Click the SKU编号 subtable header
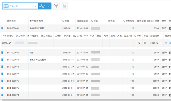The height and width of the screenshot is (101, 171). (20, 36)
